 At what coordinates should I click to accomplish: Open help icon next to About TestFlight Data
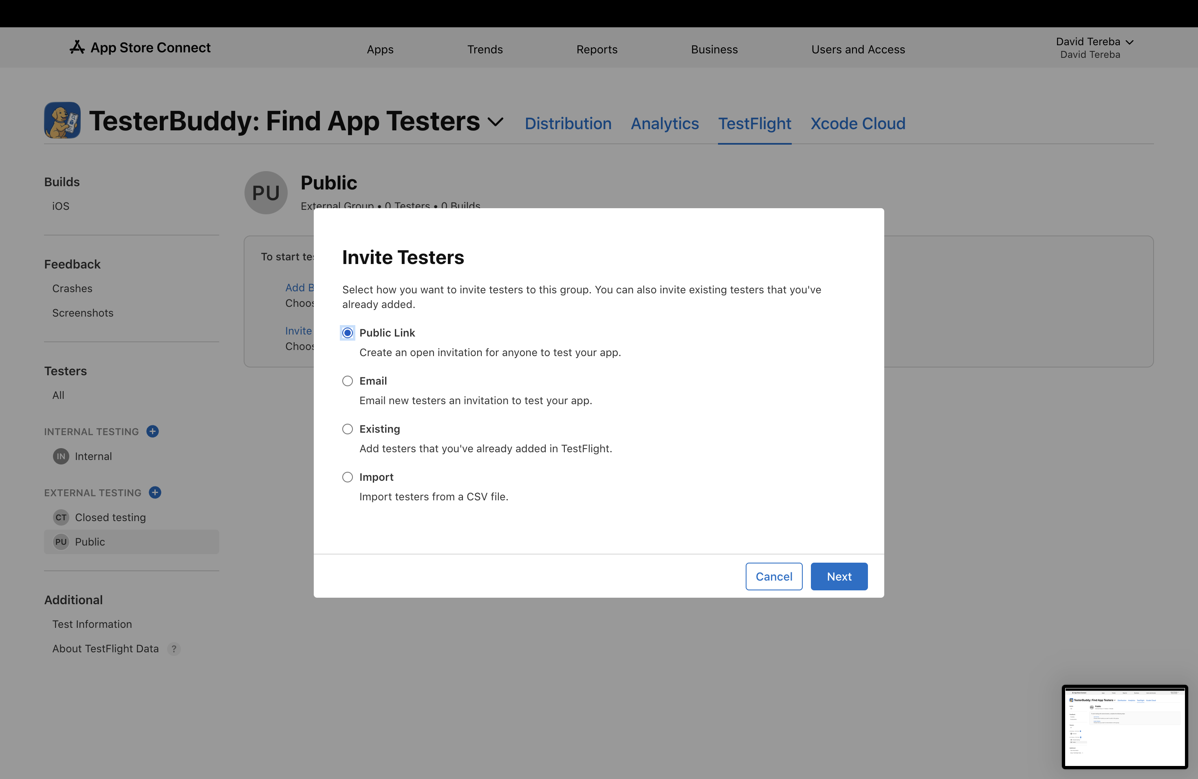(x=174, y=649)
